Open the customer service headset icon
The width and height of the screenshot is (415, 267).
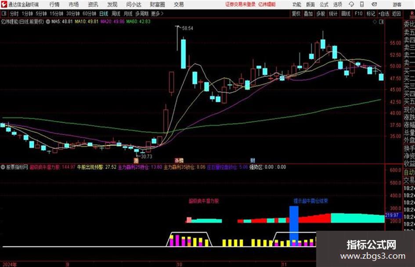pyautogui.click(x=351, y=4)
